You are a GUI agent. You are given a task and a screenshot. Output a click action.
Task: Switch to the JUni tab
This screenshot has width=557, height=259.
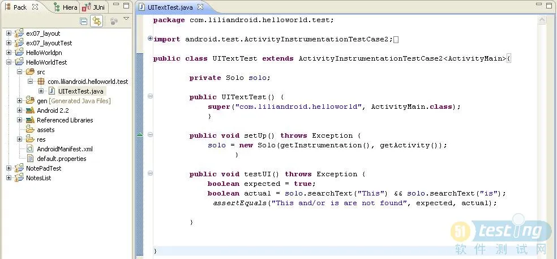tap(93, 7)
